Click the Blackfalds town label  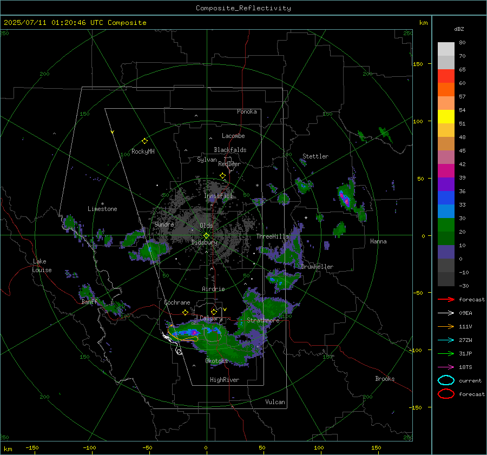[230, 150]
